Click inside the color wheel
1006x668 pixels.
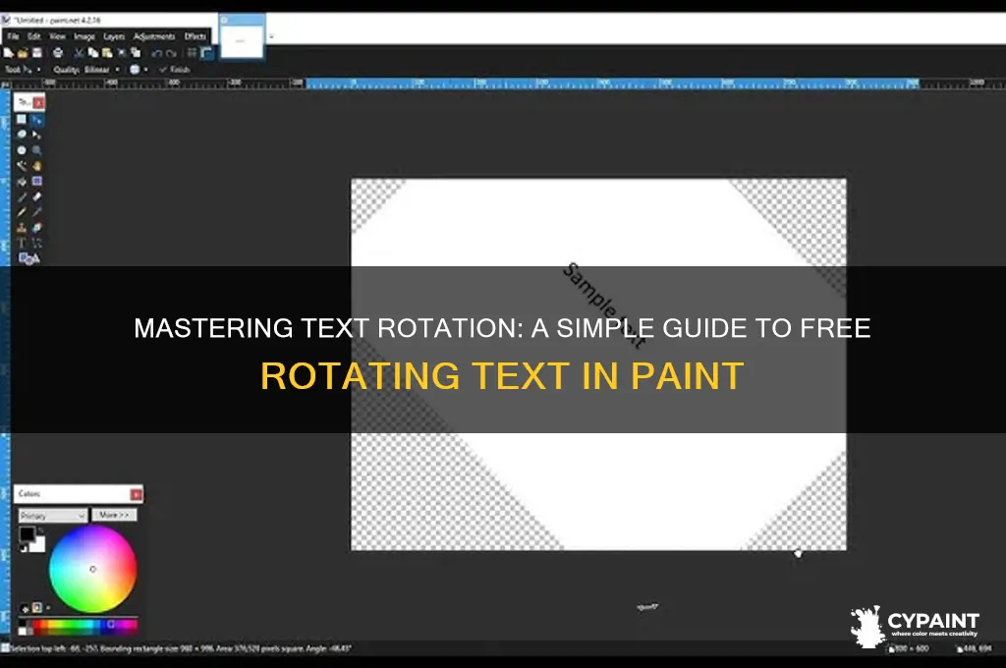click(92, 569)
